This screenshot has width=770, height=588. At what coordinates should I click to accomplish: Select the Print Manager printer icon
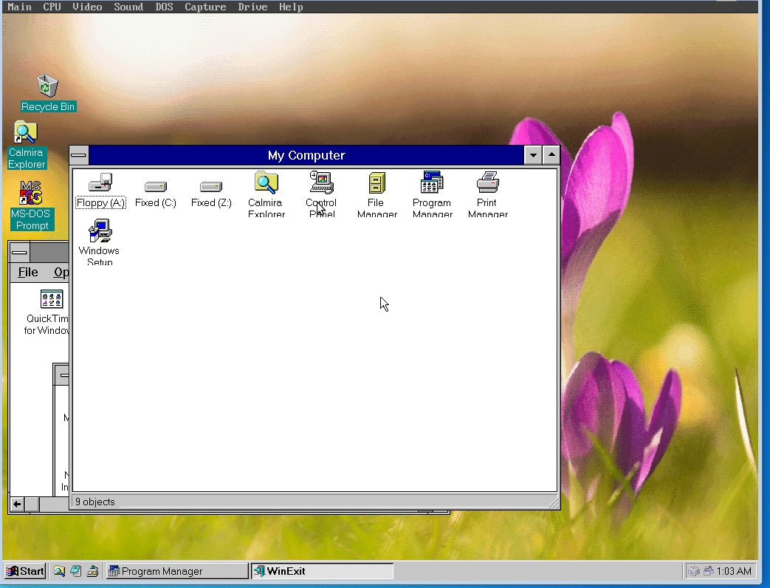click(x=488, y=182)
